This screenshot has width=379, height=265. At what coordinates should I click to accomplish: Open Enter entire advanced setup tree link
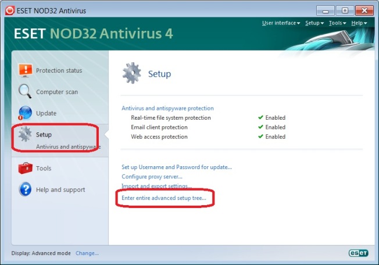click(x=164, y=198)
